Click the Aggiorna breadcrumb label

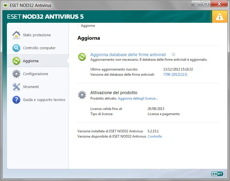point(88,26)
